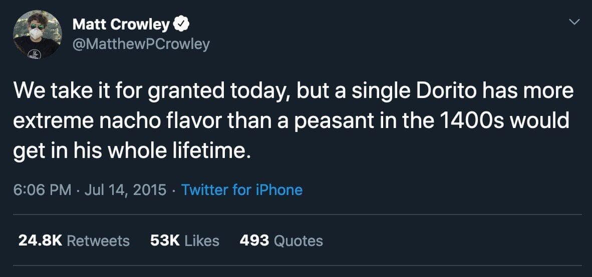Click the 6:06 PM timestamp
Screen dimensions: 592x277
42,190
